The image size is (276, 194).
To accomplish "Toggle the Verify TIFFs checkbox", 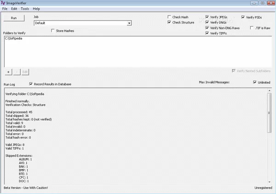I will pyautogui.click(x=207, y=33).
